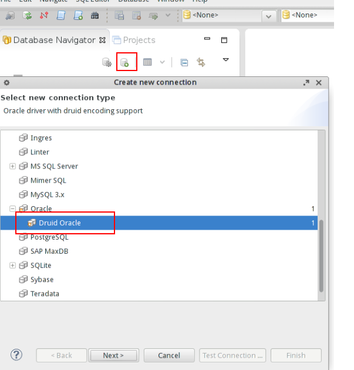Select the SAP MaxDB driver

[x=49, y=251]
